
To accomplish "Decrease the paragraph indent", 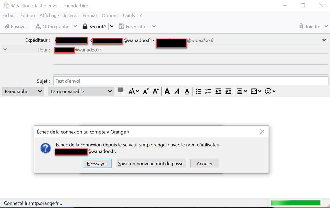I will tap(218, 91).
